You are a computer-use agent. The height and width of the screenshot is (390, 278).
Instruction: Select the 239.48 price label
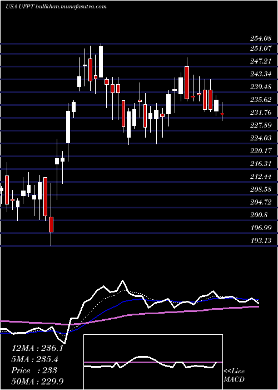click(x=260, y=87)
